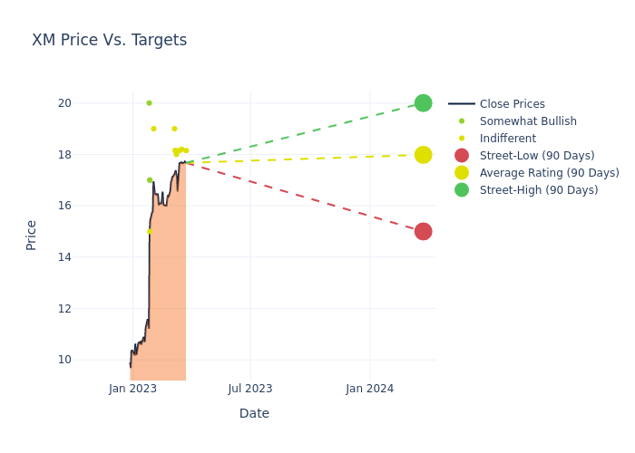This screenshot has height=453, width=635.
Task: Click the yellow Average Rating marker on the chart
Action: [423, 155]
